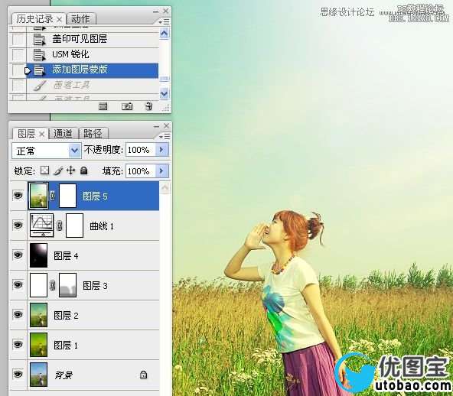Open Layers panel flyout menu
Viewport: 453px width, 396px height.
(165, 136)
